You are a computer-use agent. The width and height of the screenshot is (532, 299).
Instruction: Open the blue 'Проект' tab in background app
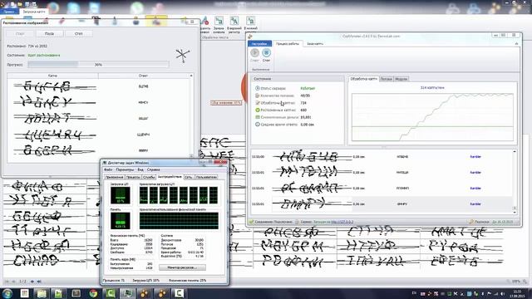pos(9,12)
